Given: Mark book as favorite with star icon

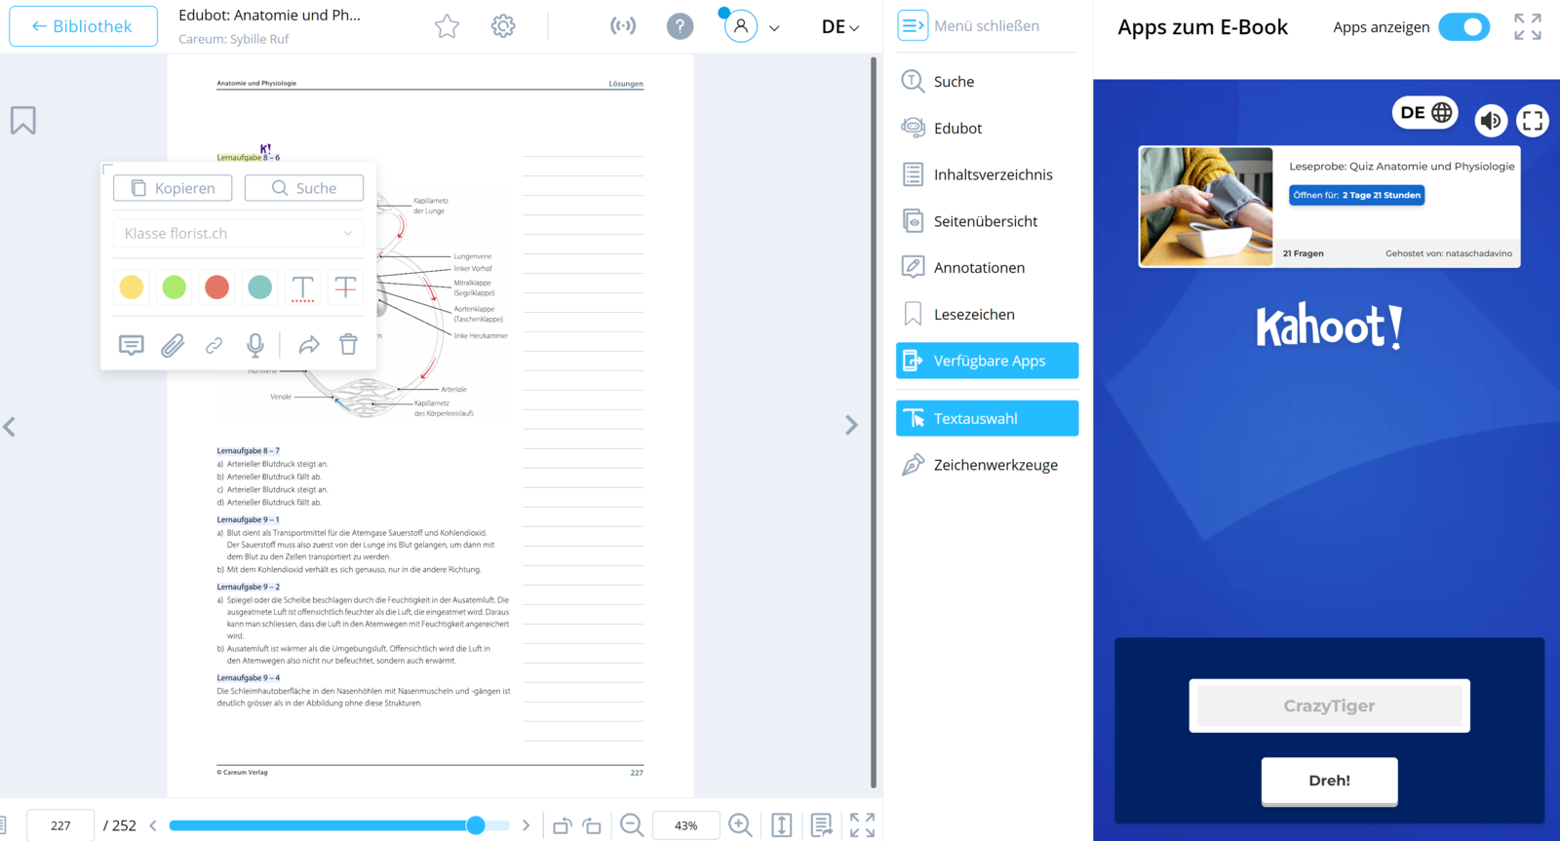Looking at the screenshot, I should (447, 26).
